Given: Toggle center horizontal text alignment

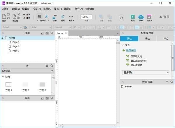Looking at the screenshot, I should click(x=122, y=27).
